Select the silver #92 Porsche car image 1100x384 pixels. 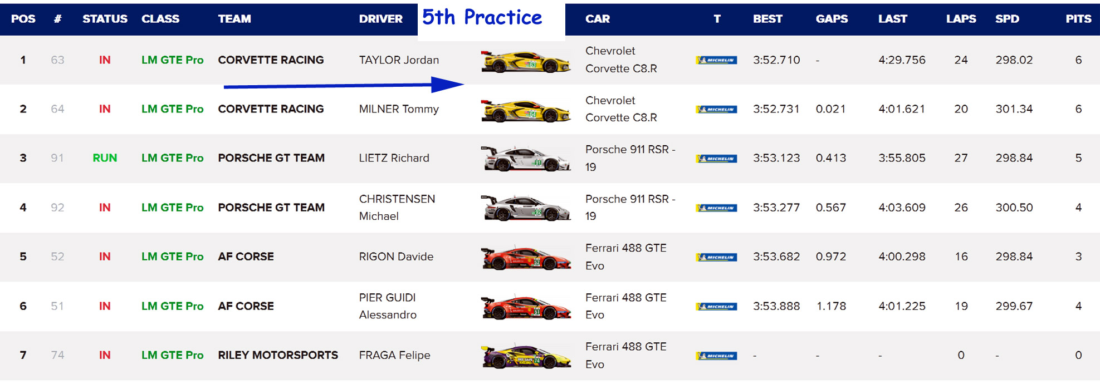[525, 208]
